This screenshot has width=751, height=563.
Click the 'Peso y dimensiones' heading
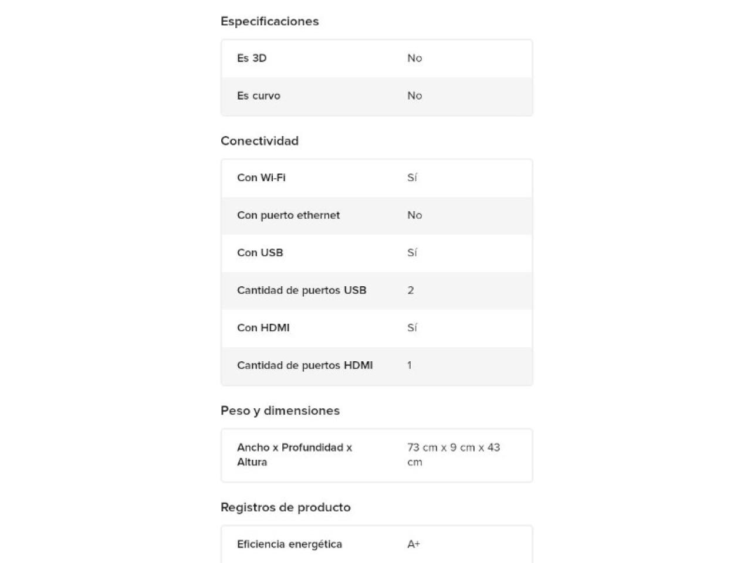(280, 411)
